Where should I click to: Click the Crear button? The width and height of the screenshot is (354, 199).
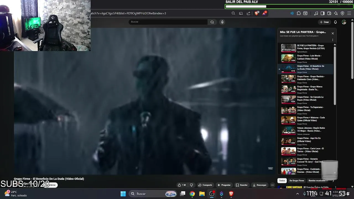point(324,22)
